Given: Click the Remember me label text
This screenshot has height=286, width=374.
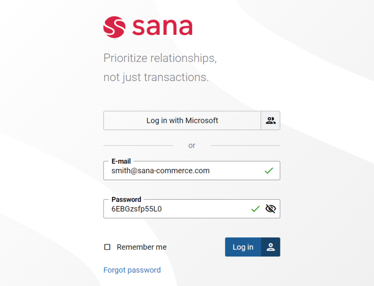Looking at the screenshot, I should click(x=142, y=247).
